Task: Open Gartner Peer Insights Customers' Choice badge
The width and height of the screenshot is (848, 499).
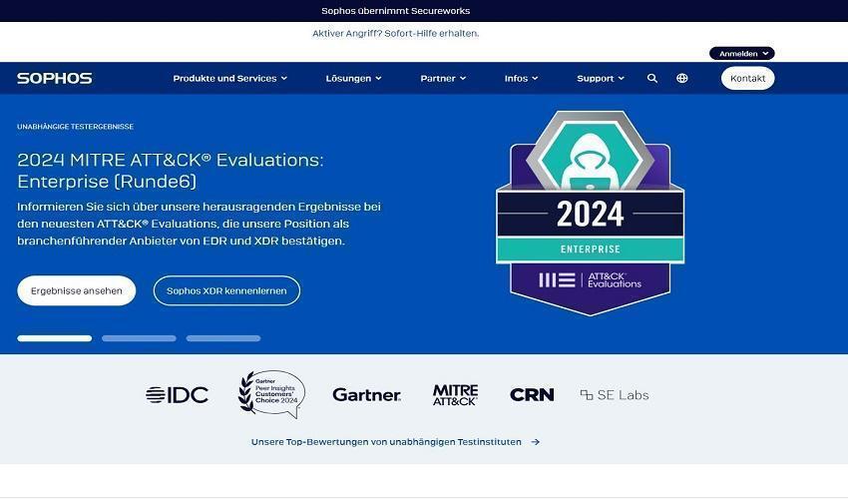Action: (271, 394)
